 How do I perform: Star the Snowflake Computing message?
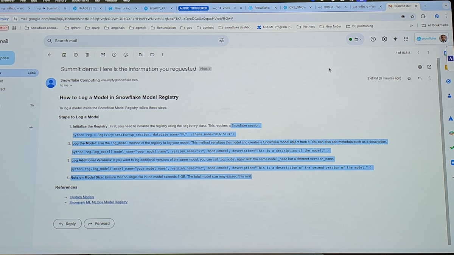(x=409, y=78)
